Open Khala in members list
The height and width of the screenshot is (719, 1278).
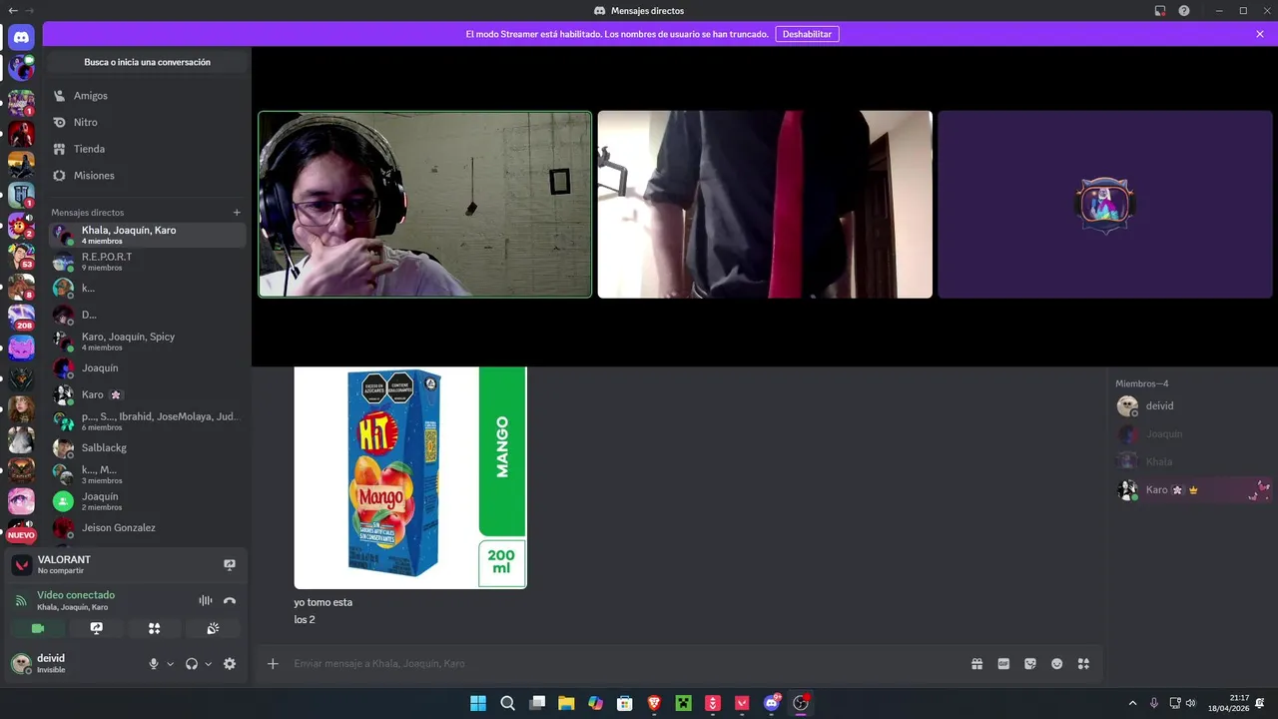pyautogui.click(x=1191, y=462)
